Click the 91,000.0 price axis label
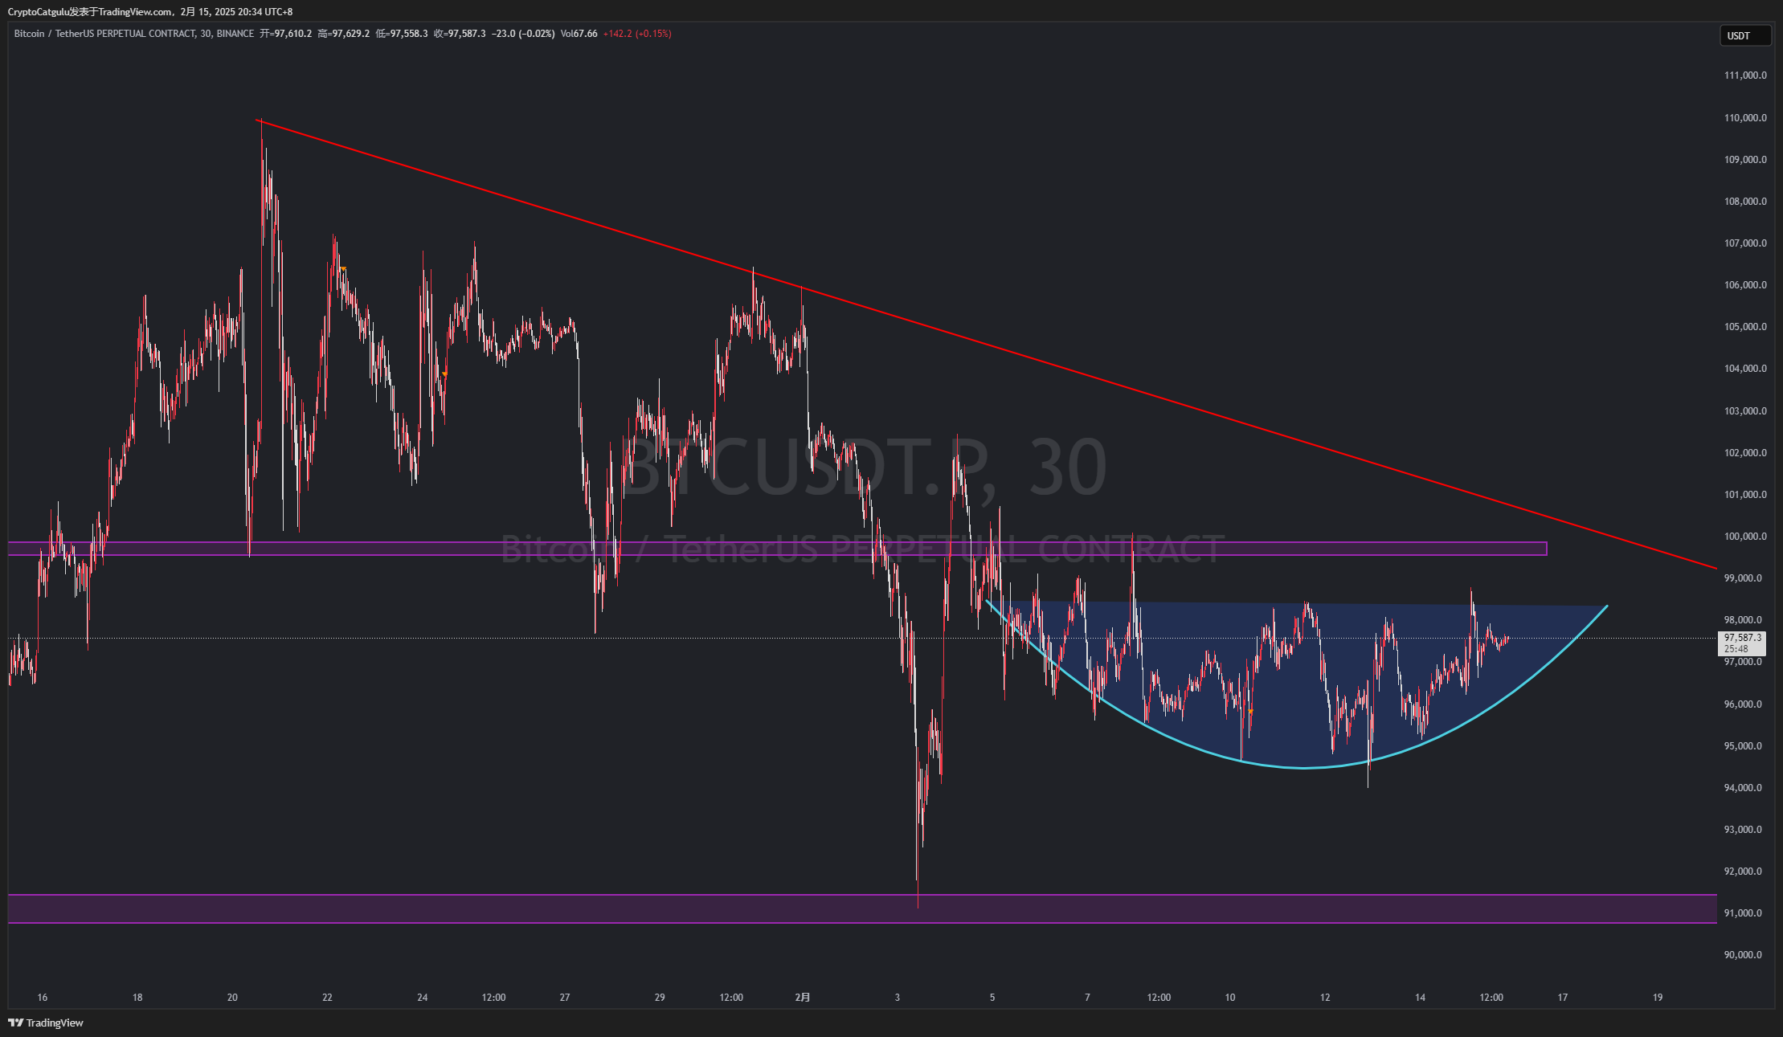 [x=1743, y=912]
